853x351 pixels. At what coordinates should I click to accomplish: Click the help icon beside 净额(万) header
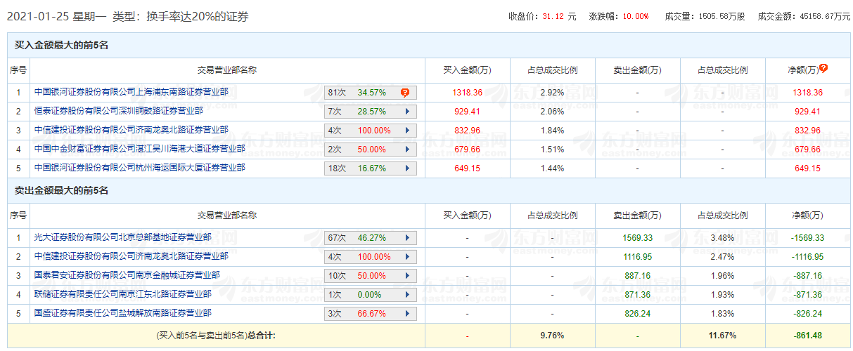point(823,68)
